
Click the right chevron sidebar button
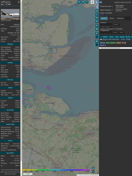click(x=97, y=2)
